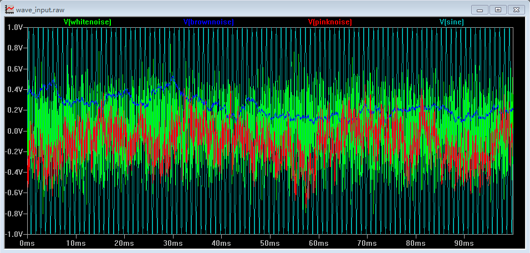Click the 1.0V vertical axis label
The width and height of the screenshot is (530, 253).
click(x=15, y=27)
